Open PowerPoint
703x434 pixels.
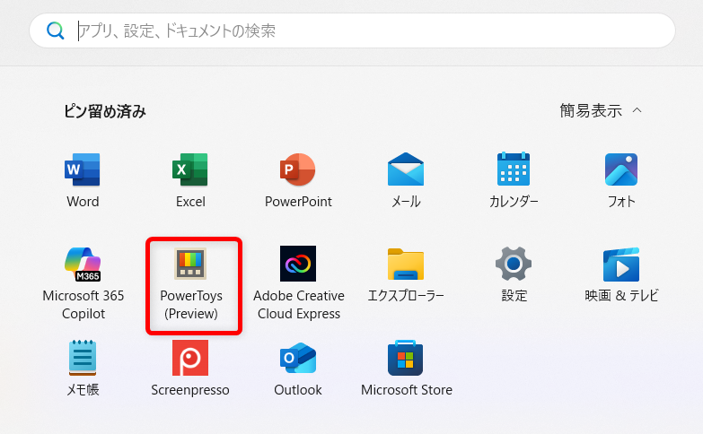tap(298, 180)
